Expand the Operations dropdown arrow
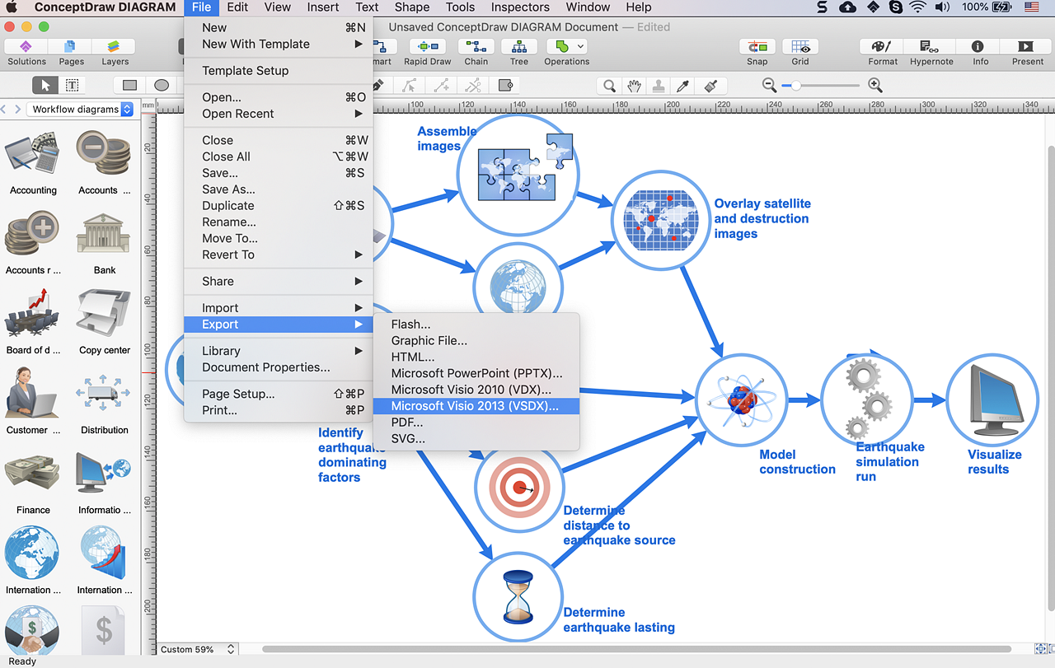Screen dimensions: 1055x668 point(581,46)
